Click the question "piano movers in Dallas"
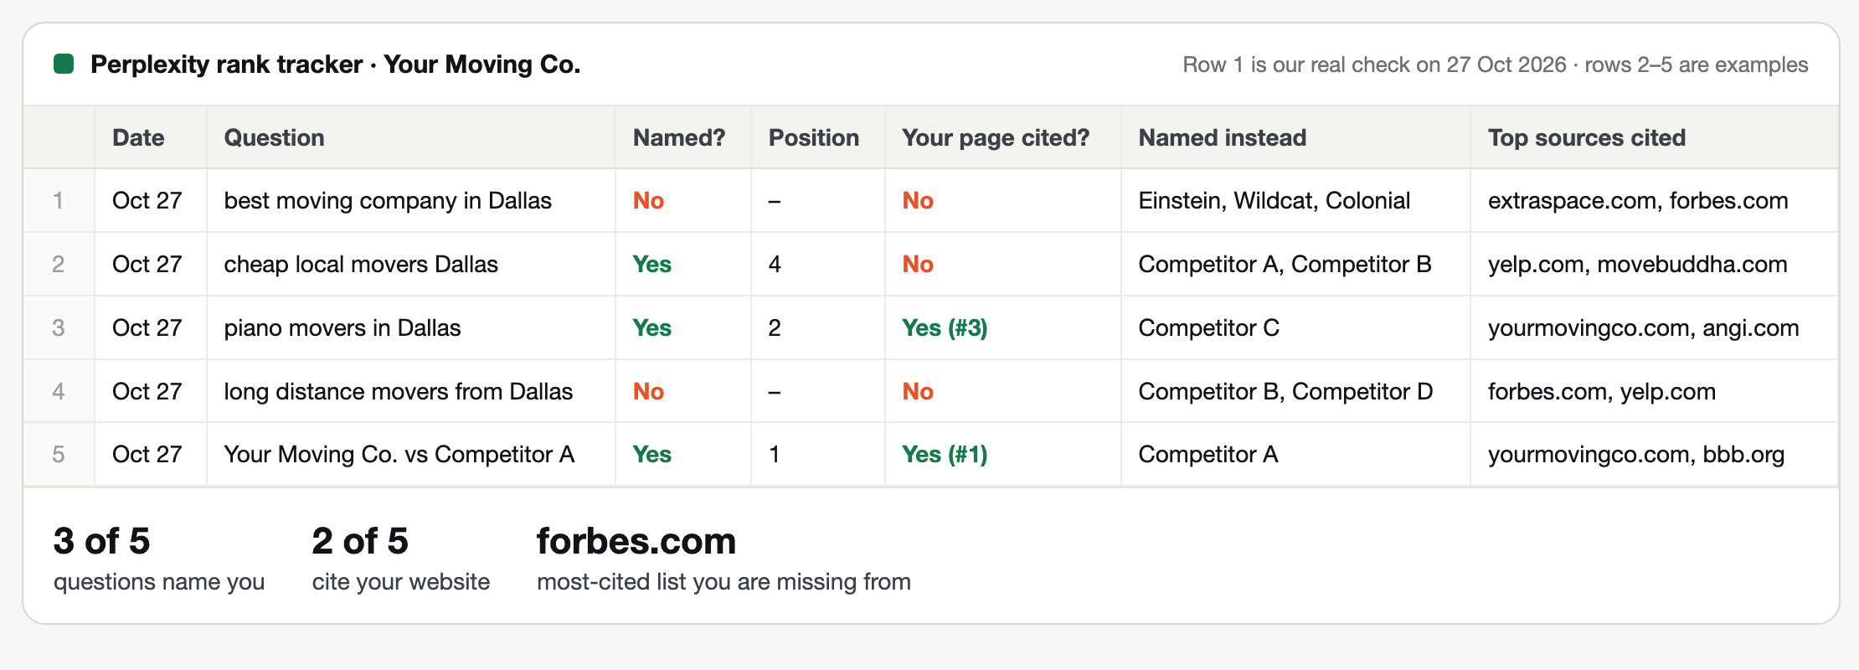 pyautogui.click(x=342, y=328)
